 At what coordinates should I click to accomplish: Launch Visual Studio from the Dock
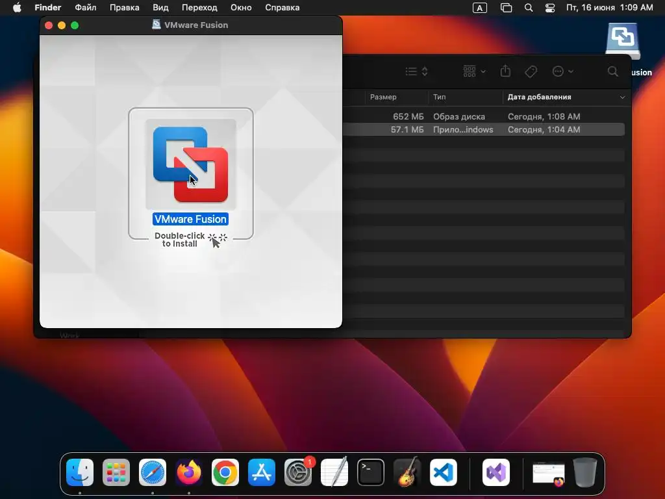496,472
